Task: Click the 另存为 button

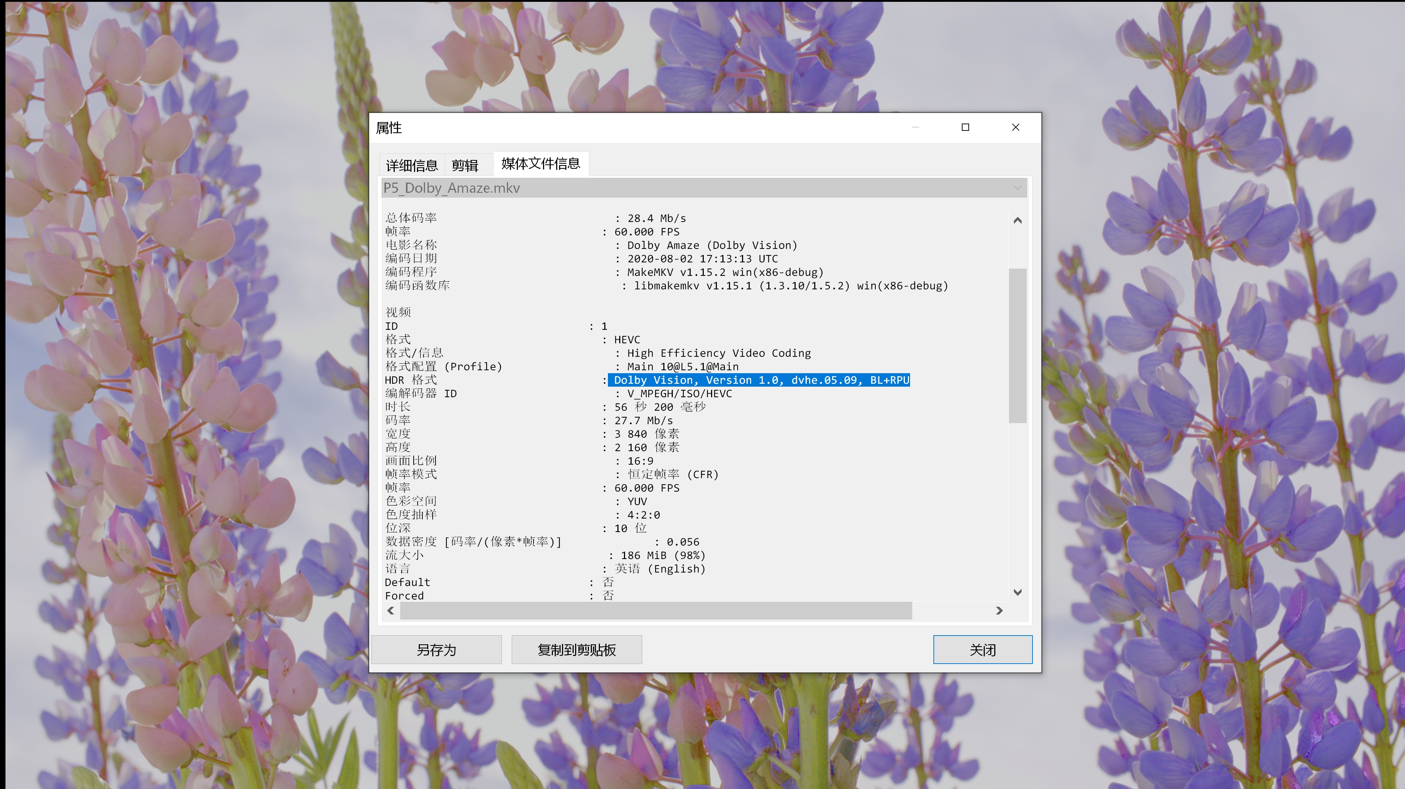Action: 436,649
